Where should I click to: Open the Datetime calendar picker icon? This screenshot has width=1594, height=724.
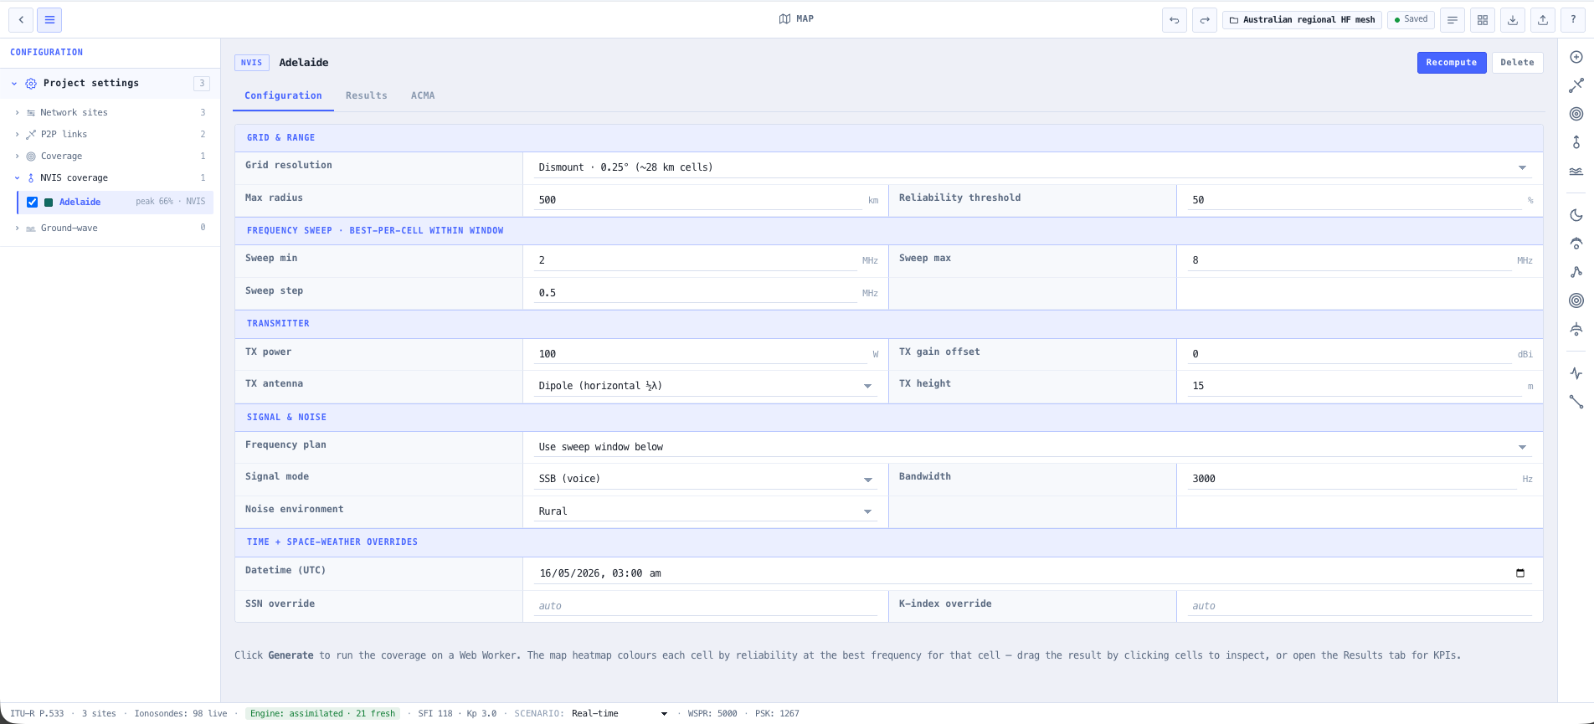(1520, 573)
